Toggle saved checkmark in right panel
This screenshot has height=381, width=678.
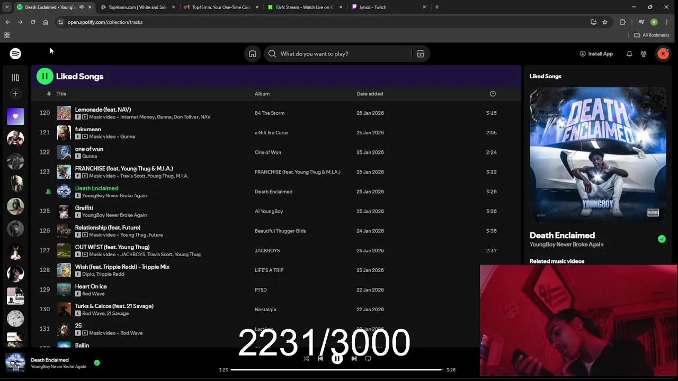click(662, 239)
